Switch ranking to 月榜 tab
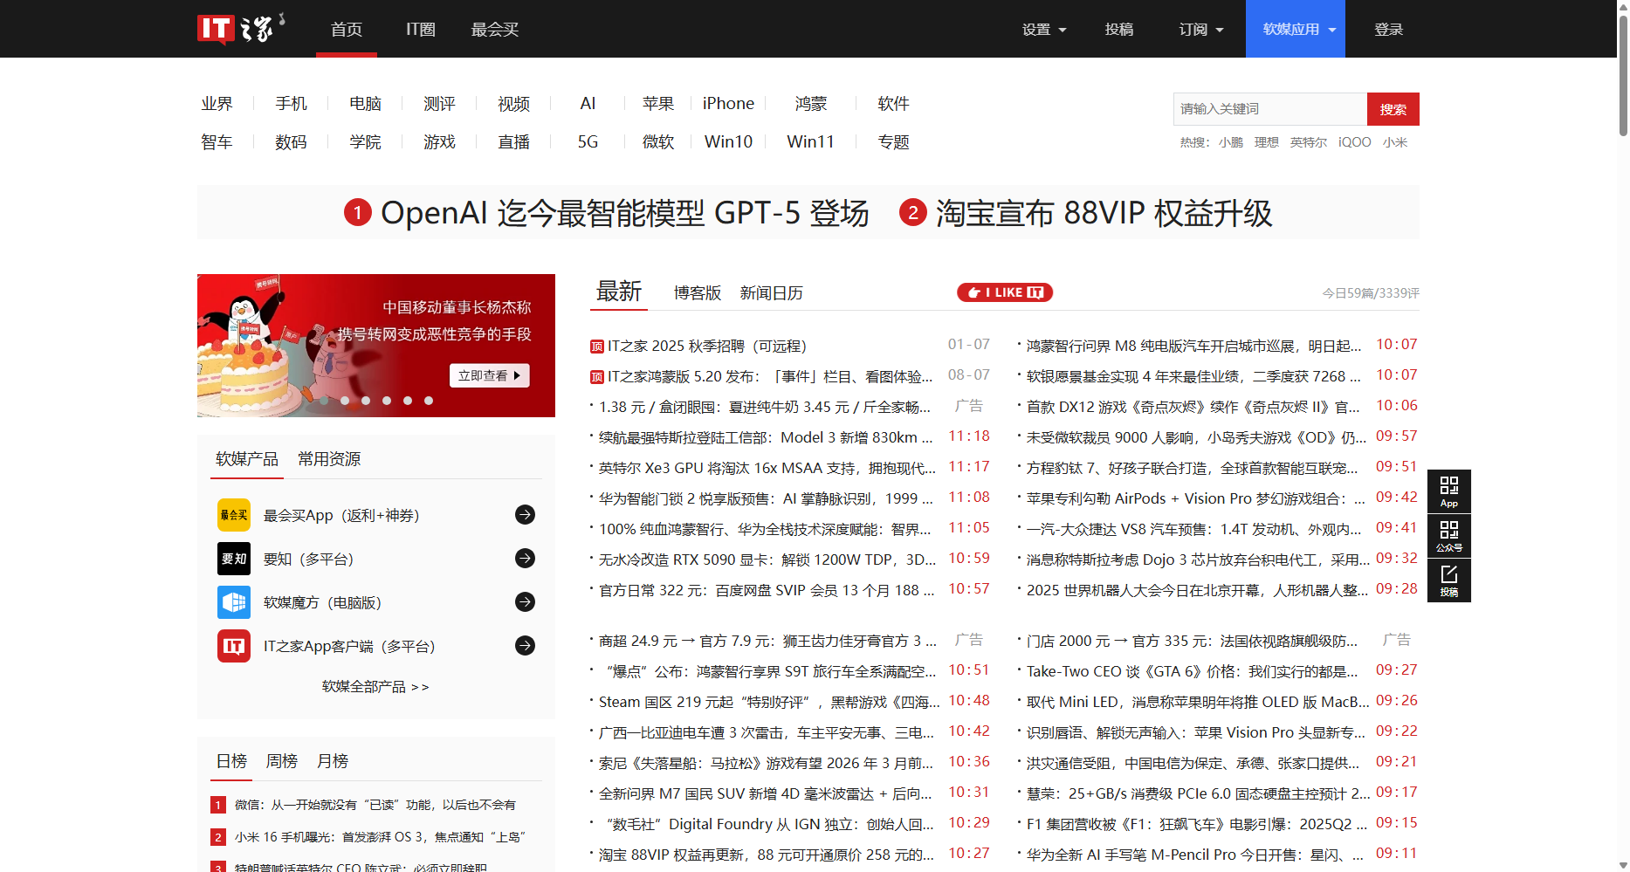Image resolution: width=1630 pixels, height=872 pixels. 333,761
